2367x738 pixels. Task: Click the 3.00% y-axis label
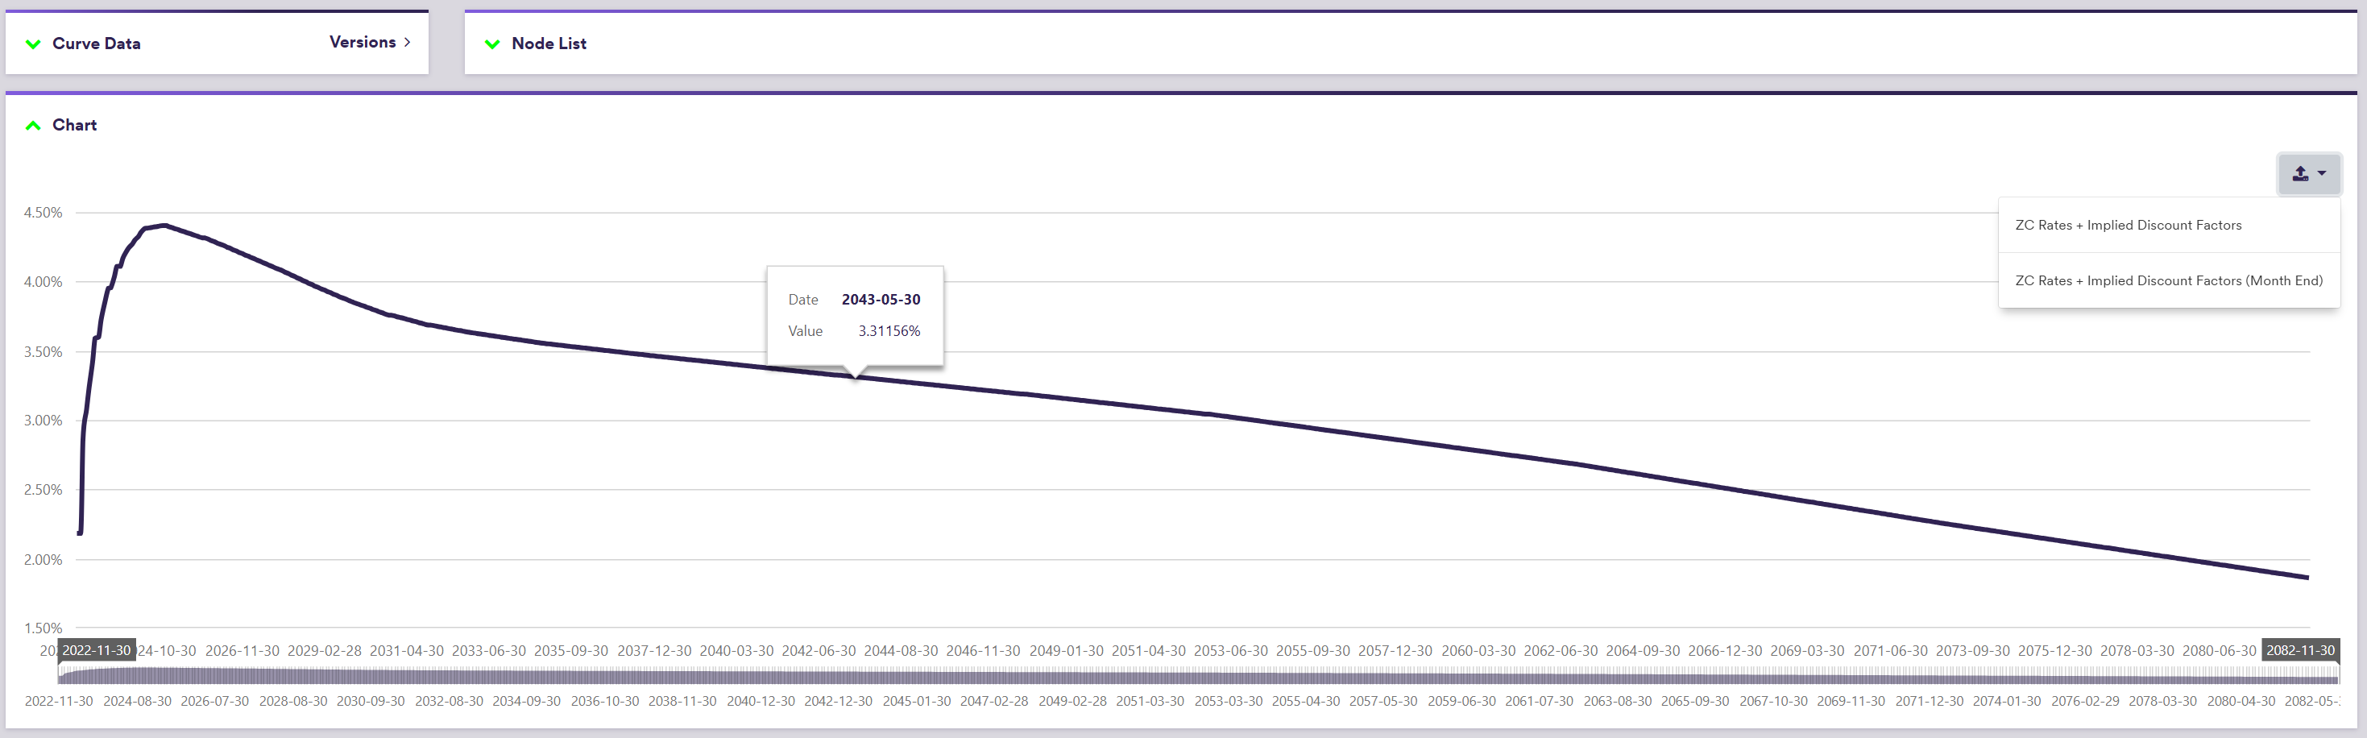pyautogui.click(x=44, y=421)
